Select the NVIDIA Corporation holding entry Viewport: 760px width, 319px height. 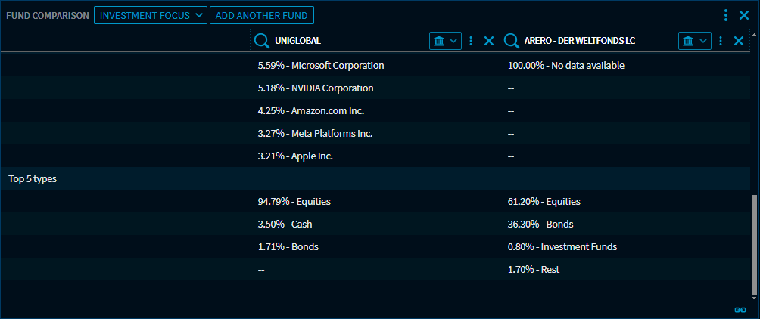(316, 88)
